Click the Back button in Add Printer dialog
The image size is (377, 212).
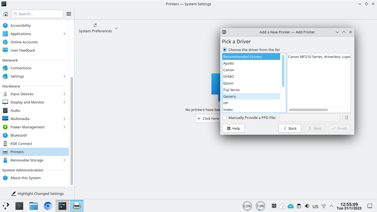click(x=290, y=128)
